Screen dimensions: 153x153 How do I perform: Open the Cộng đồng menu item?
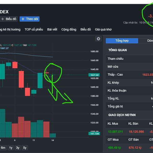[69, 29]
